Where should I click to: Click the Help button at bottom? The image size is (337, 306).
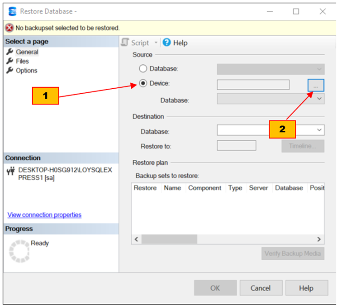(x=306, y=288)
